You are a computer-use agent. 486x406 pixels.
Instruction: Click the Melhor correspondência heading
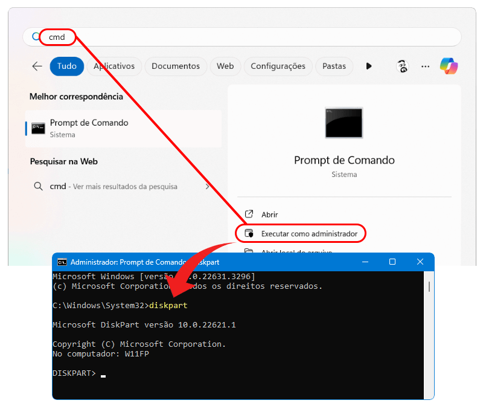[76, 97]
